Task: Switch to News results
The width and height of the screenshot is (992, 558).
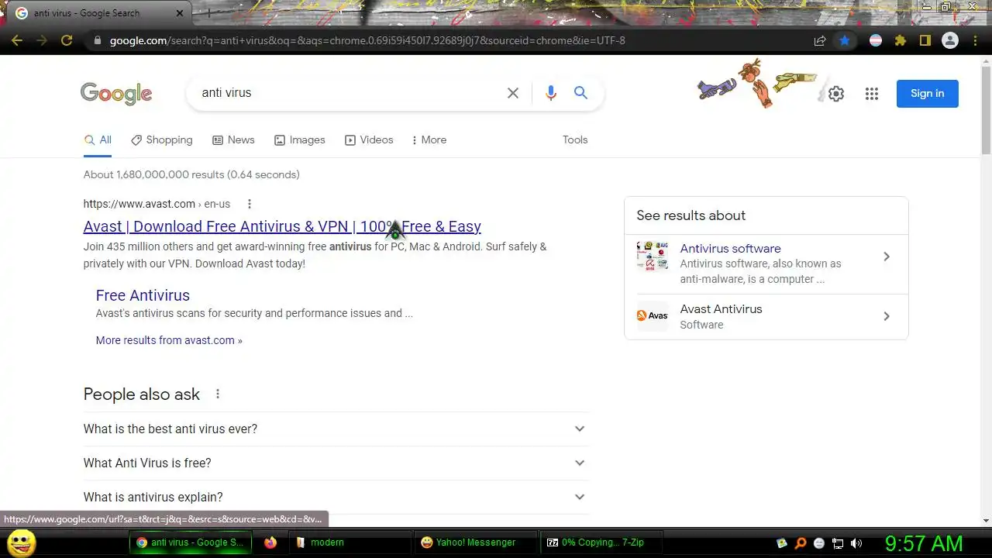Action: click(233, 140)
